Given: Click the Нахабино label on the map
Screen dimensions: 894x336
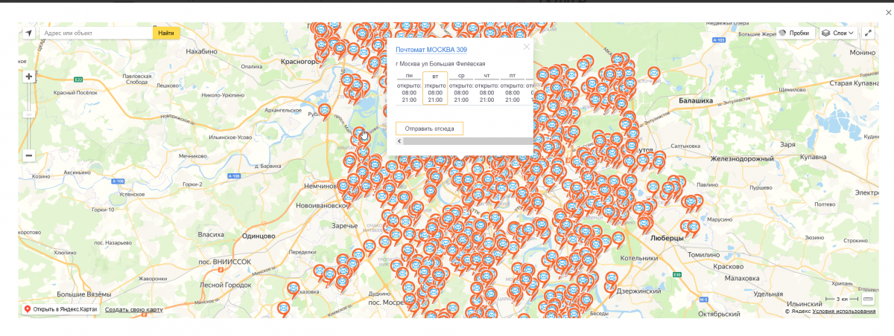Looking at the screenshot, I should (200, 51).
